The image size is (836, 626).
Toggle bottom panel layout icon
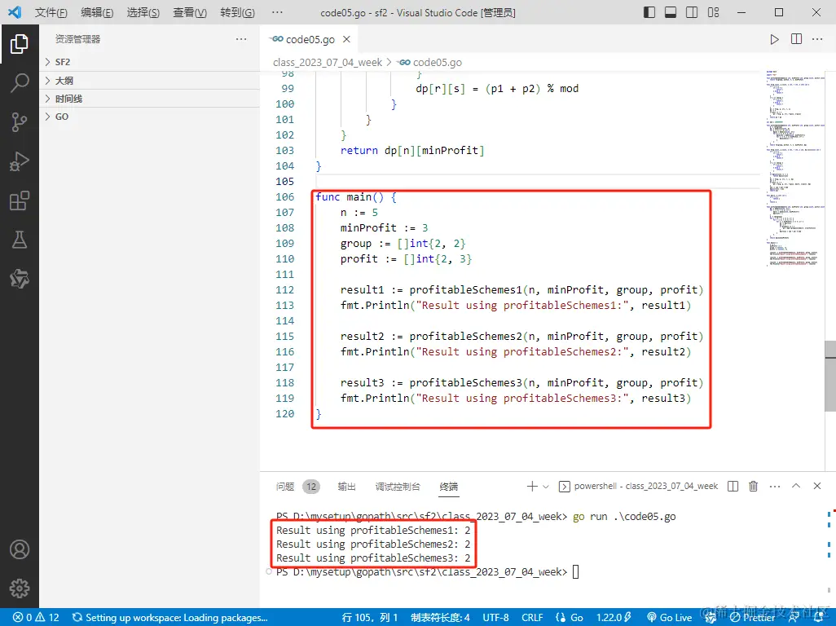pyautogui.click(x=671, y=12)
